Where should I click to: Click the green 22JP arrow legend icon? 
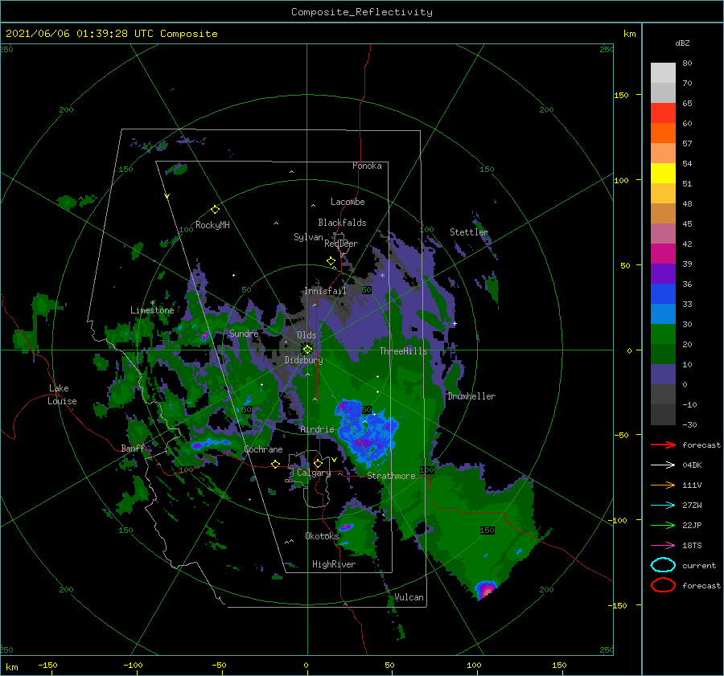click(663, 525)
